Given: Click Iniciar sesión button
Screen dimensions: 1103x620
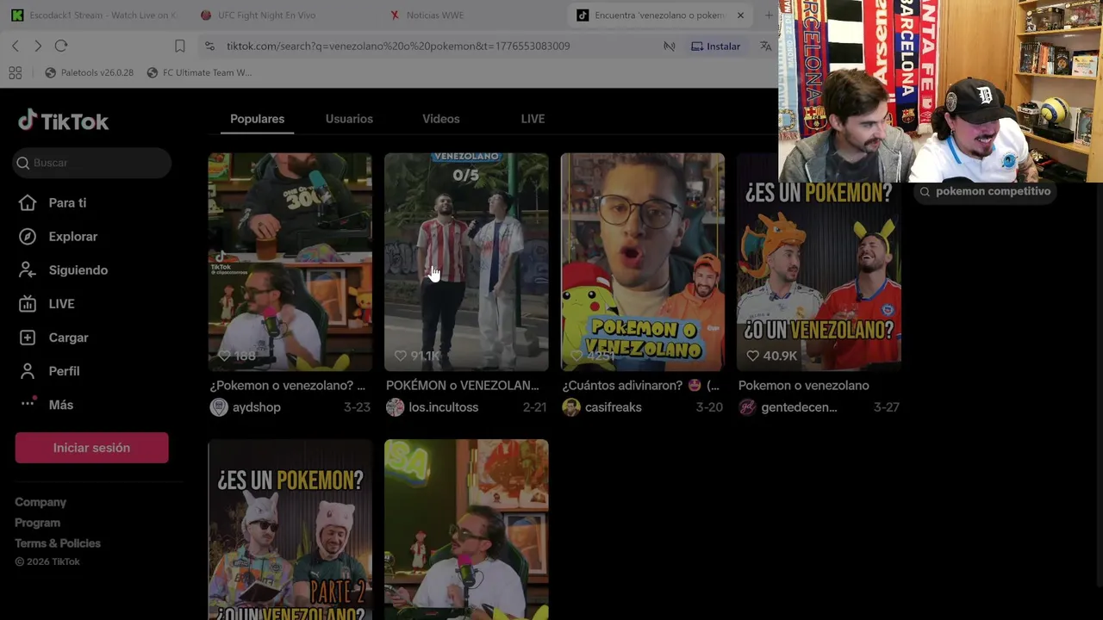Looking at the screenshot, I should coord(91,448).
